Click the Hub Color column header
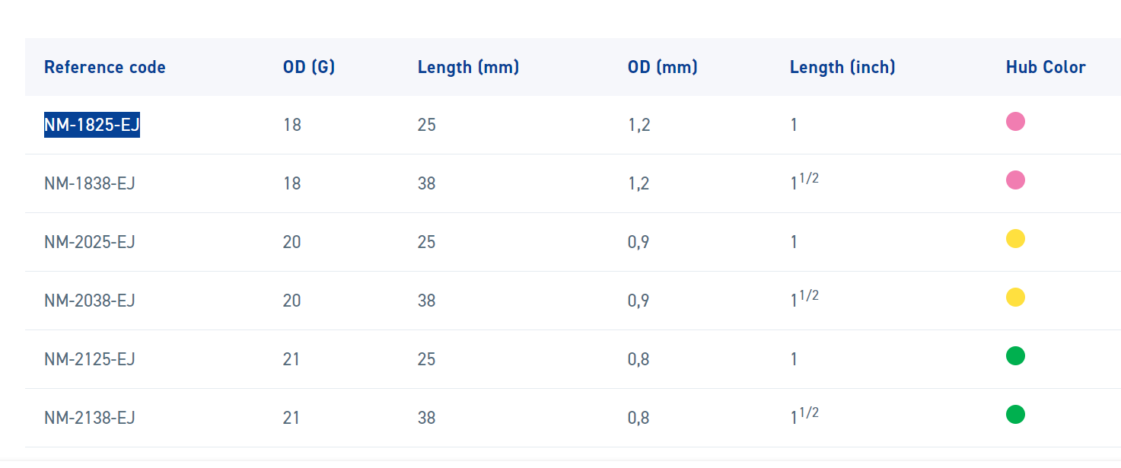Image resolution: width=1121 pixels, height=468 pixels. pyautogui.click(x=1046, y=67)
